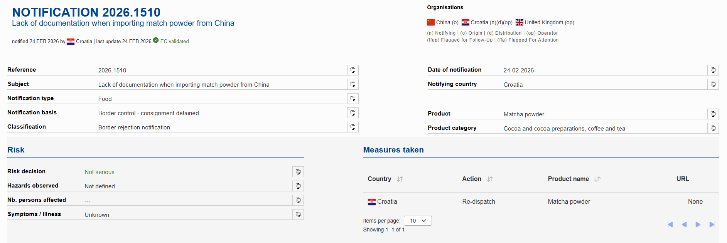Click the Showing 1–1 of 1 text
Image resolution: width=727 pixels, height=243 pixels.
(384, 230)
